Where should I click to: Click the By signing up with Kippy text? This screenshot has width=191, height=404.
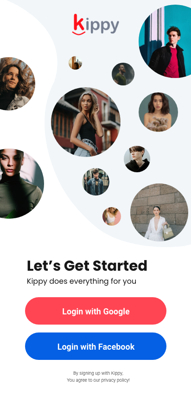pos(98,373)
